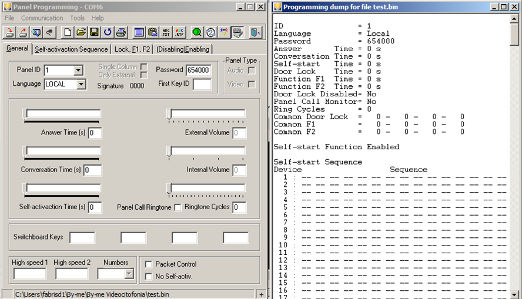
Task: Click the Answer Time (s) value field
Action: [95, 133]
